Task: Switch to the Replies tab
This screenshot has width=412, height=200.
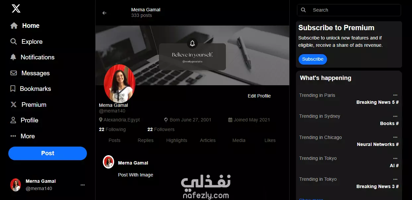Action: 146,140
